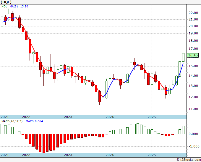Click the latest green candlestick near 16.45
This screenshot has height=162, width=201.
tap(183, 57)
